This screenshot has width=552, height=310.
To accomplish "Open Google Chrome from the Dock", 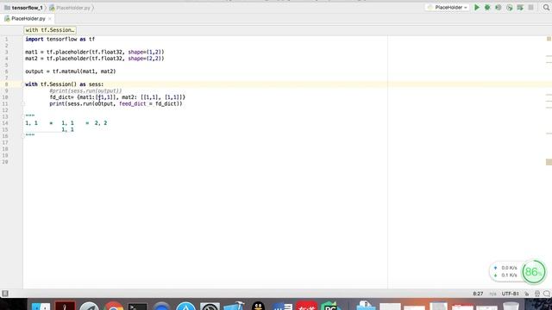I will (113, 306).
